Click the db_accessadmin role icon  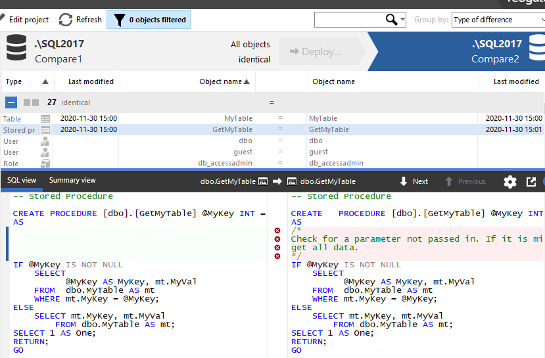coord(45,163)
